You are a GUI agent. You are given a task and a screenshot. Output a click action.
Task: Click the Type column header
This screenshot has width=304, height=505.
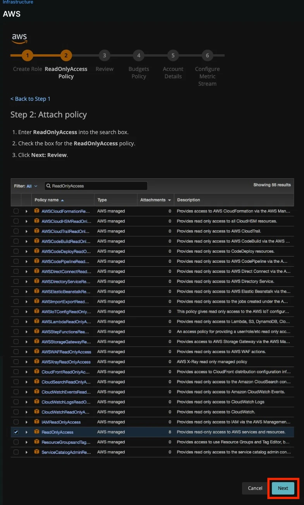[102, 200]
